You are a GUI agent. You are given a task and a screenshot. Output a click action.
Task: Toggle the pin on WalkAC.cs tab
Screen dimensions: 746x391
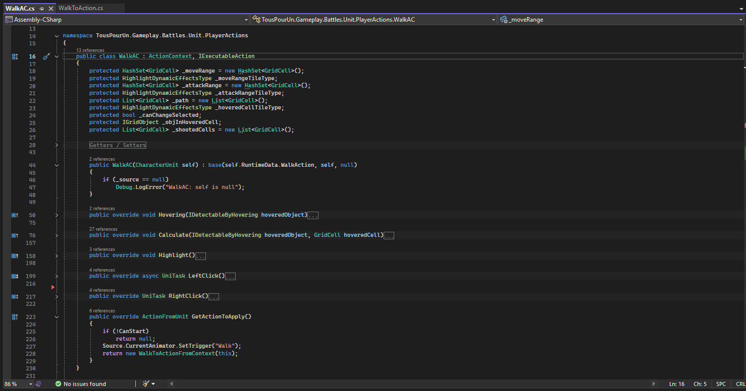[x=42, y=9]
